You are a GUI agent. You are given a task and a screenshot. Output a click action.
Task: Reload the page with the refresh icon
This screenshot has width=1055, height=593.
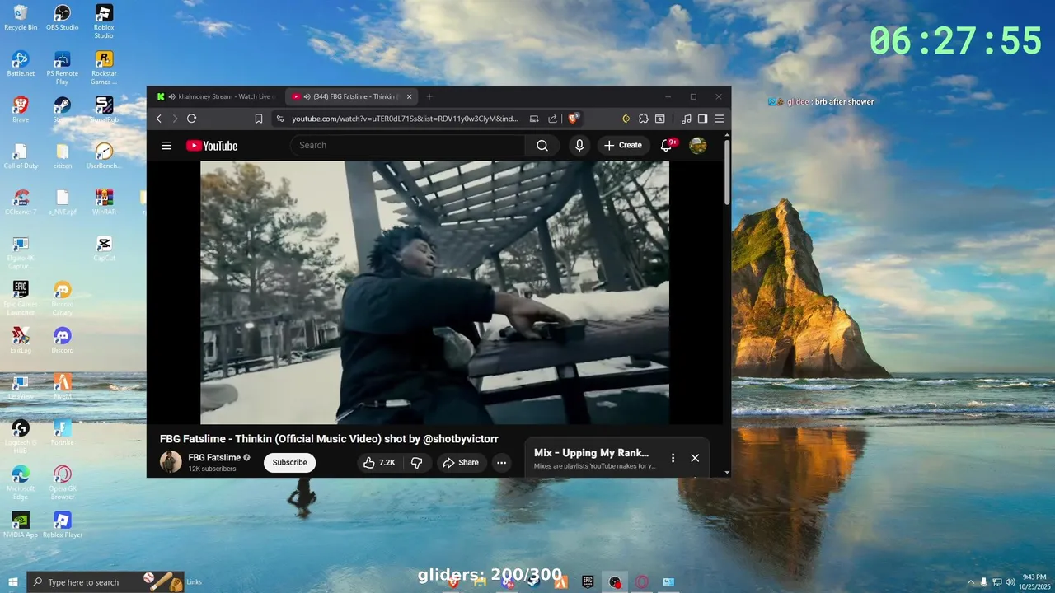pos(190,119)
